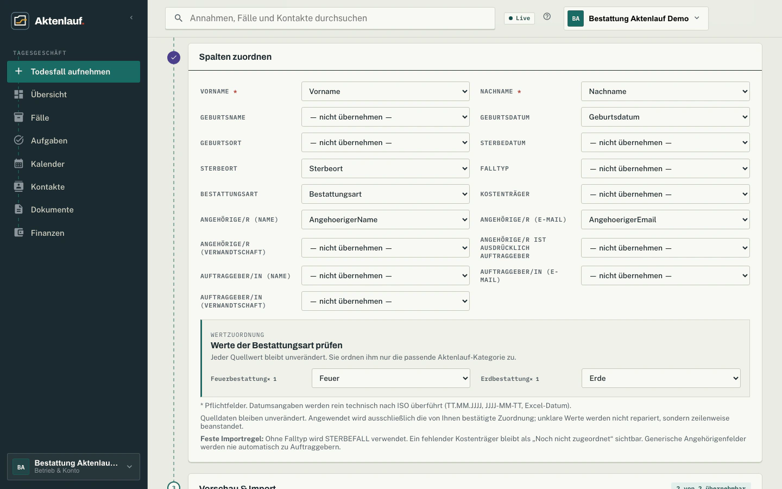Expand the Feuerbestattung value dropdown
This screenshot has height=489, width=782.
point(391,378)
